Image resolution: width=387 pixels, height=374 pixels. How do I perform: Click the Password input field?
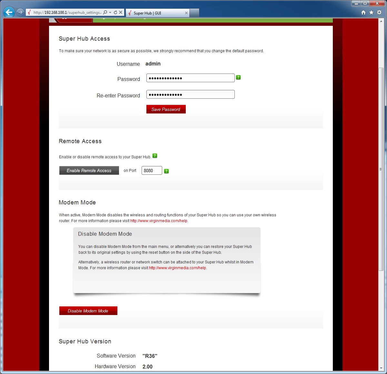191,78
